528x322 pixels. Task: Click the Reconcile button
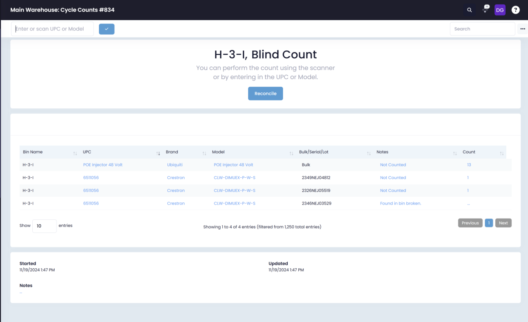(x=265, y=93)
